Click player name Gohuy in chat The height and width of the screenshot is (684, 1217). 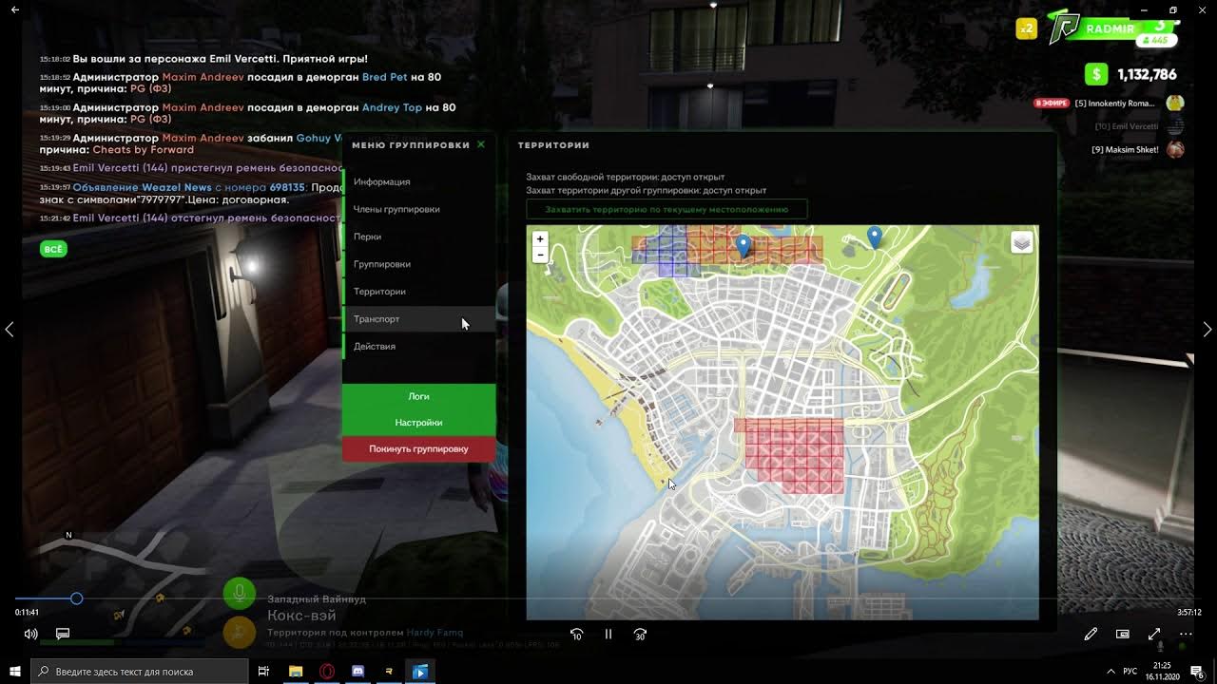pyautogui.click(x=314, y=138)
